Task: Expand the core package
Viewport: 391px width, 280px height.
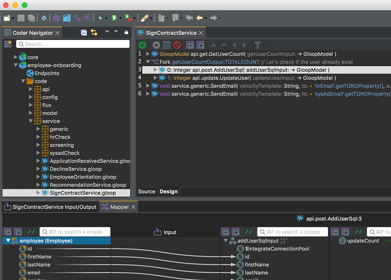Action: point(16,57)
